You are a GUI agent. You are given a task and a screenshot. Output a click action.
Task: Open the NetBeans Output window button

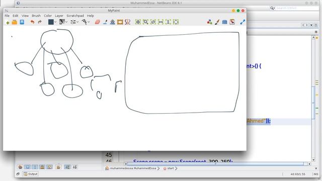(x=31, y=174)
